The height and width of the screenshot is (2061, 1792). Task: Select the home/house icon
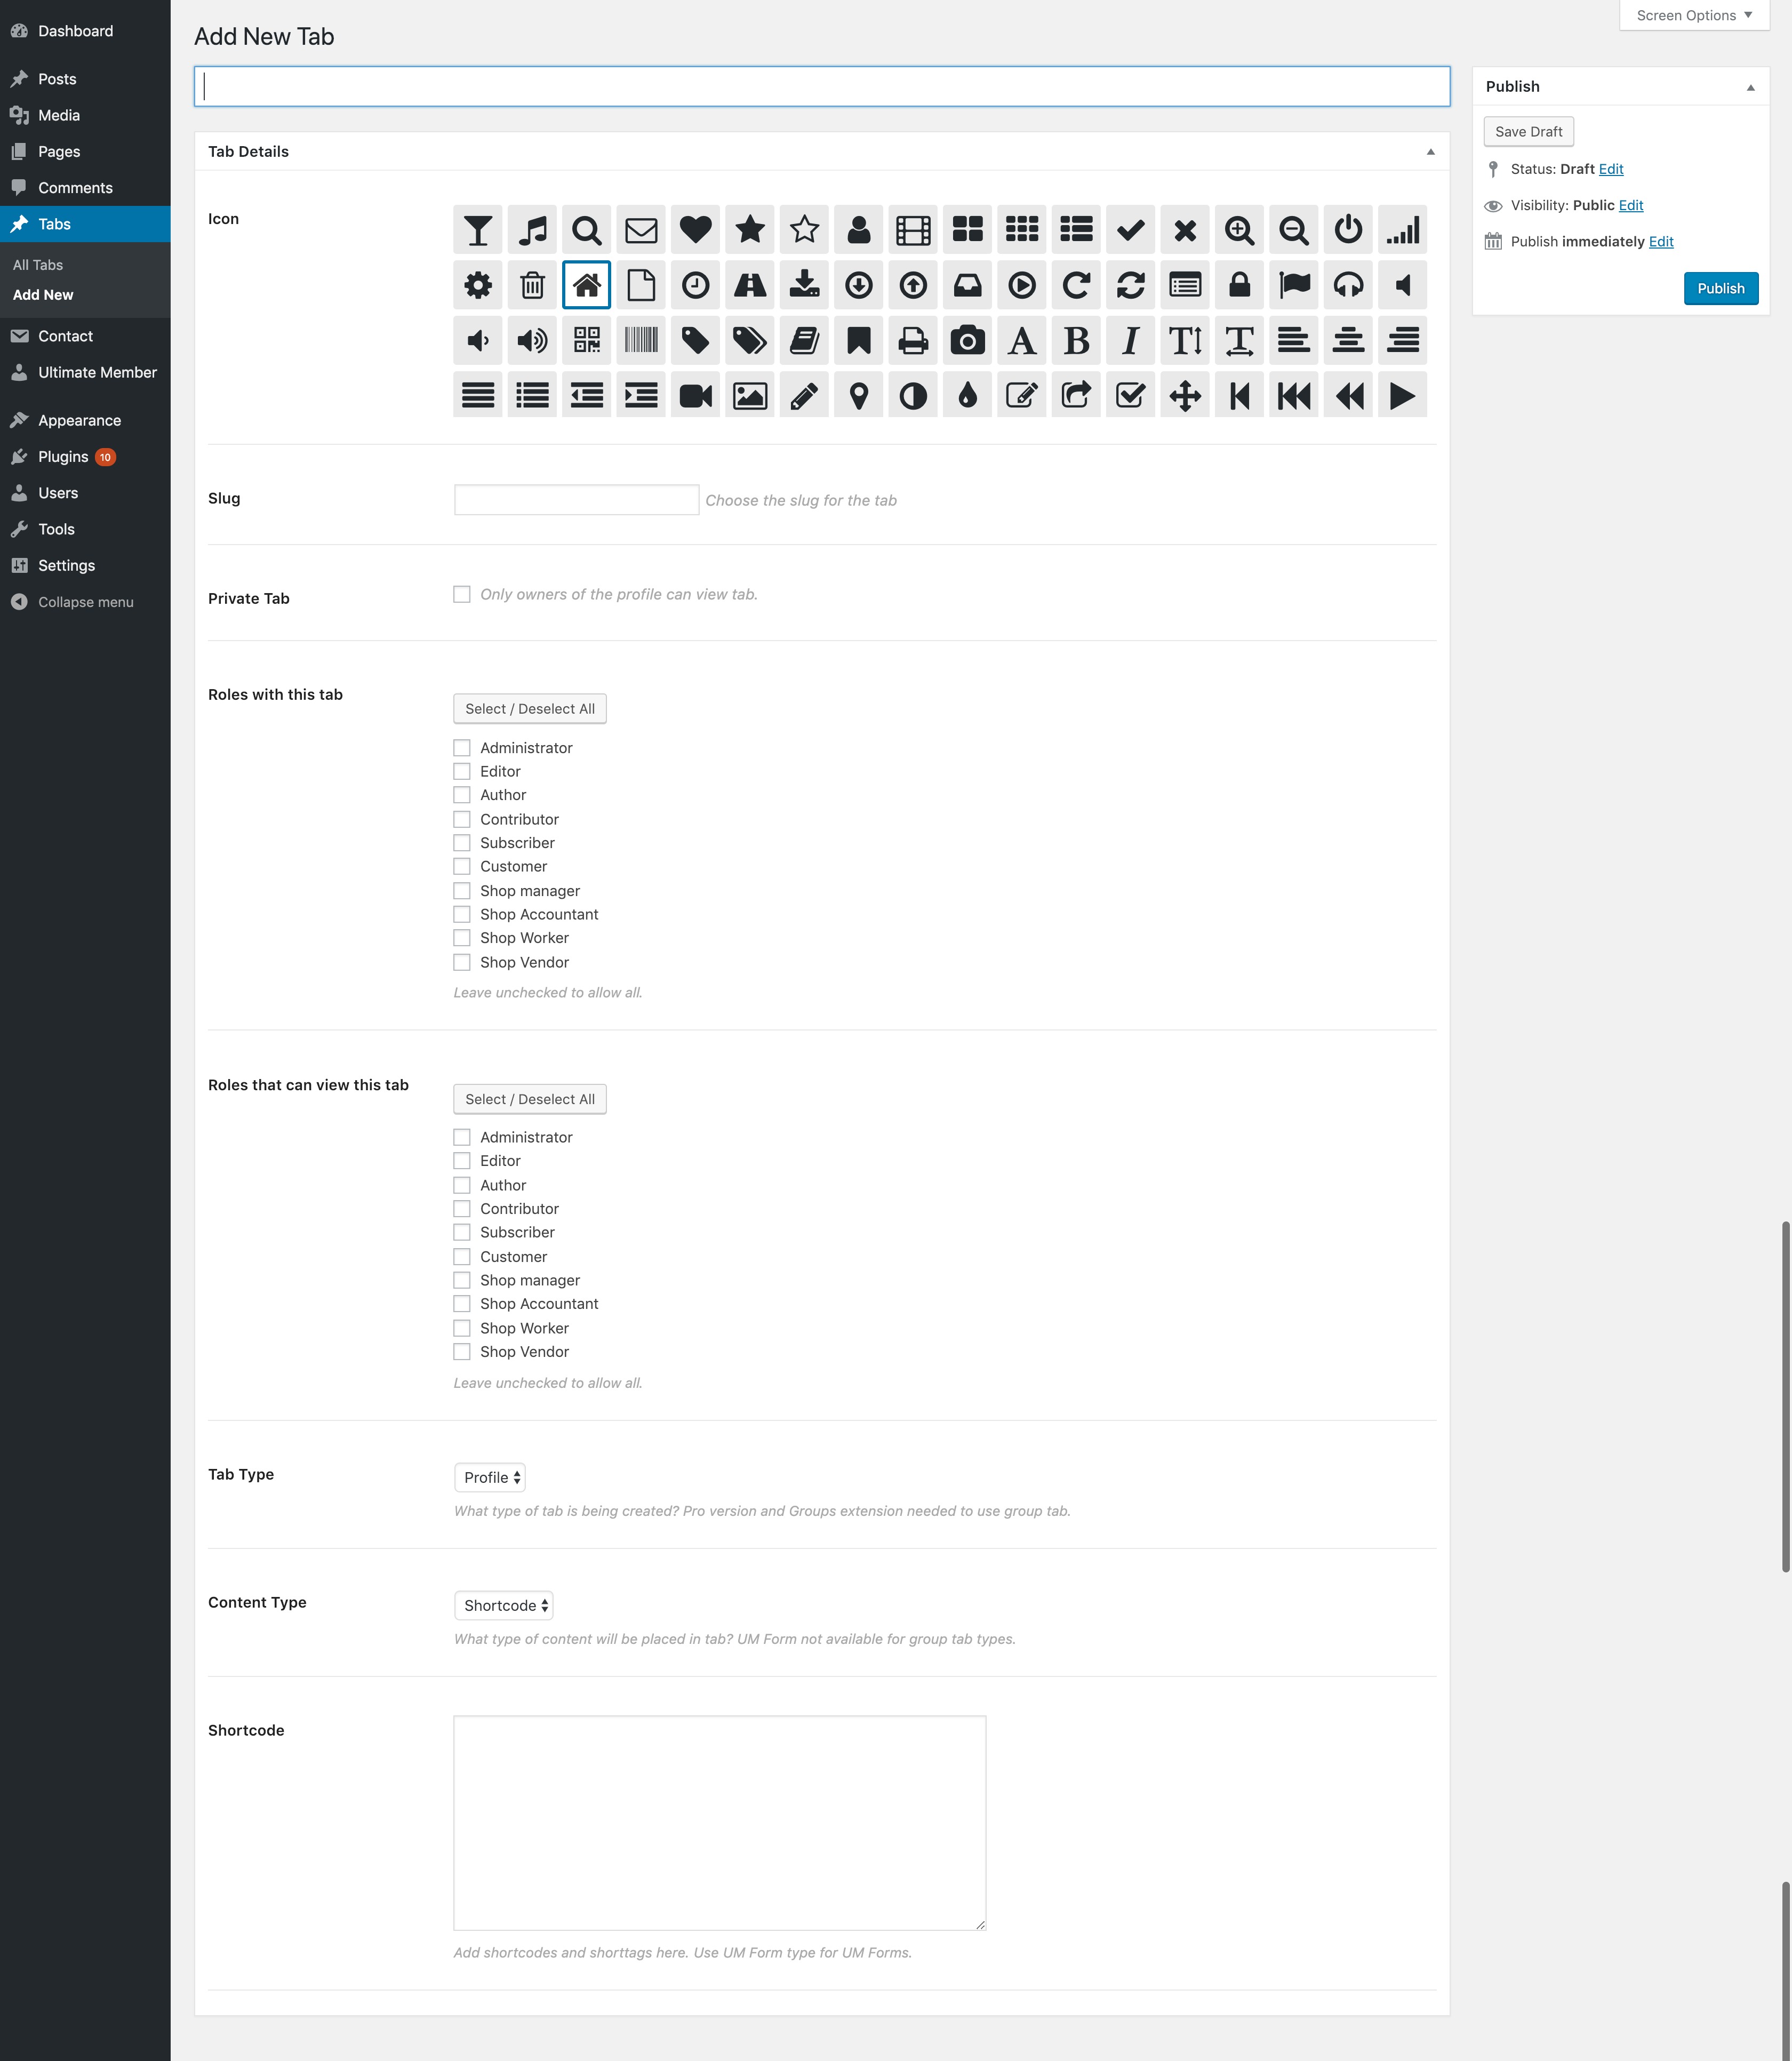click(587, 284)
